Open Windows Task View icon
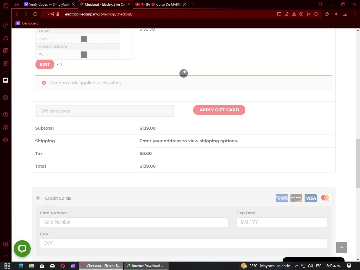The width and height of the screenshot is (360, 270). tap(7, 266)
